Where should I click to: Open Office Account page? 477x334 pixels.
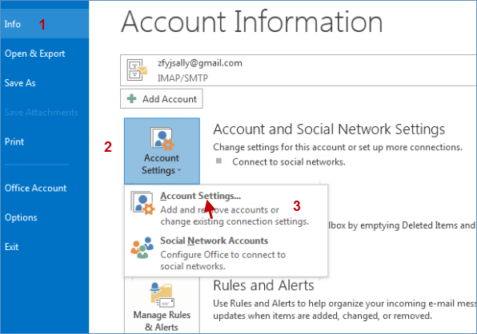(x=35, y=188)
